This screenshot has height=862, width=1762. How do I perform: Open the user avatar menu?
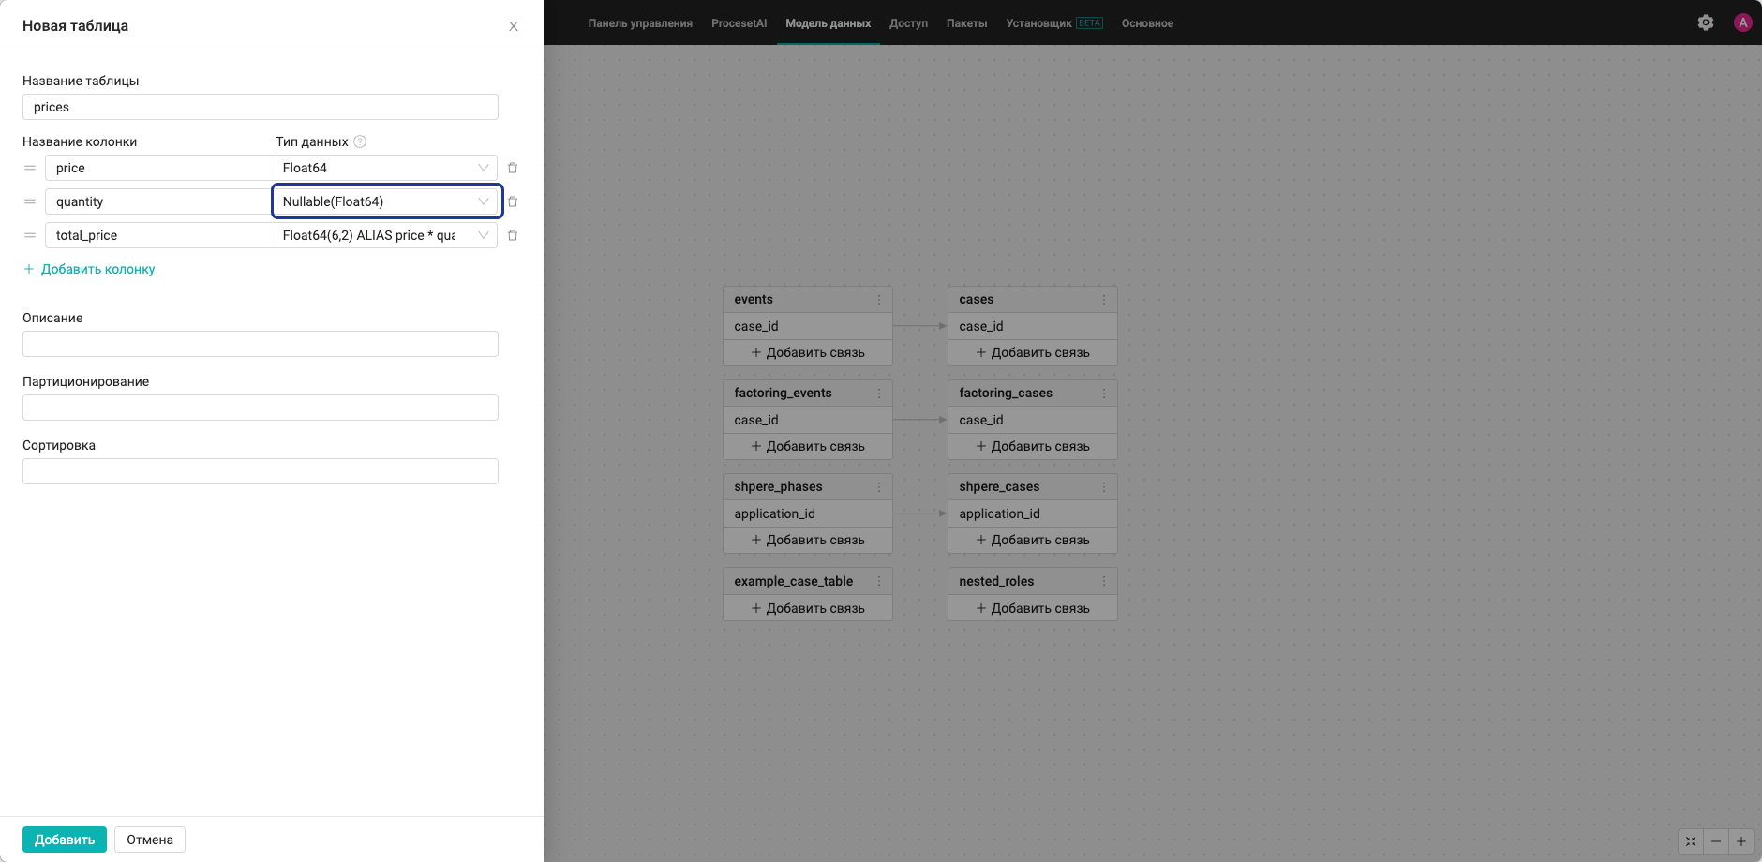pos(1743,22)
